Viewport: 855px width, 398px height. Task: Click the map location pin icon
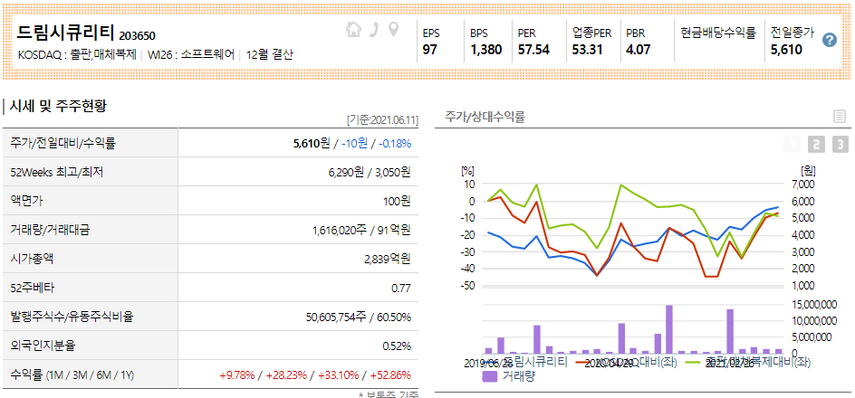[393, 30]
